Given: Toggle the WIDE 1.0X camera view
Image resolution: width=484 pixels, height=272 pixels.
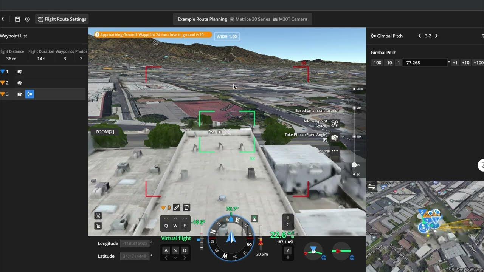Looking at the screenshot, I should pos(227,36).
